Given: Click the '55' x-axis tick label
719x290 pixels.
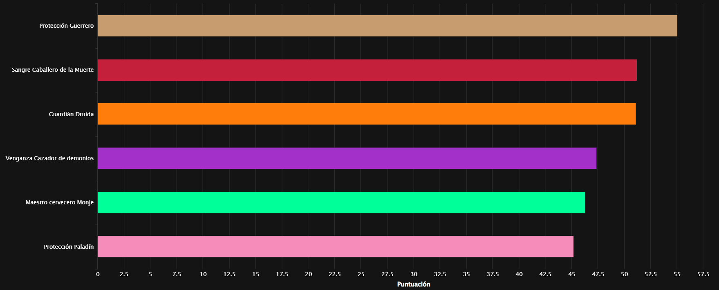Looking at the screenshot, I should pyautogui.click(x=677, y=274).
